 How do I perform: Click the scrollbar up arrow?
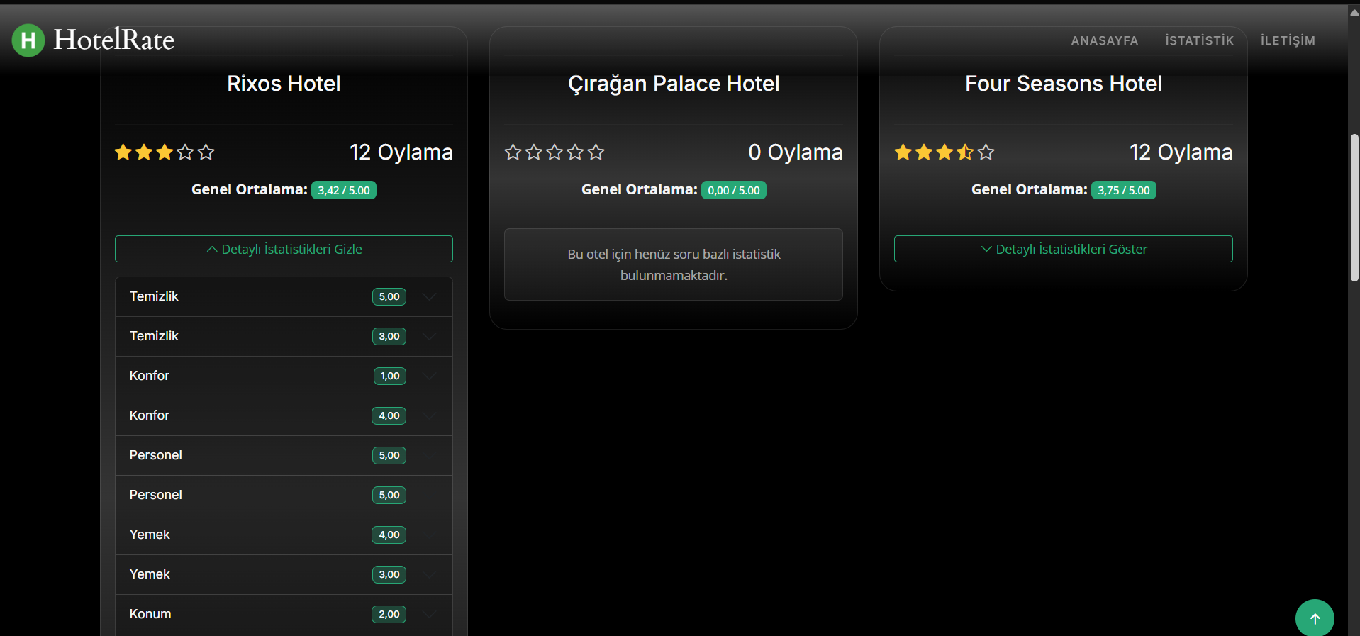tap(1354, 12)
